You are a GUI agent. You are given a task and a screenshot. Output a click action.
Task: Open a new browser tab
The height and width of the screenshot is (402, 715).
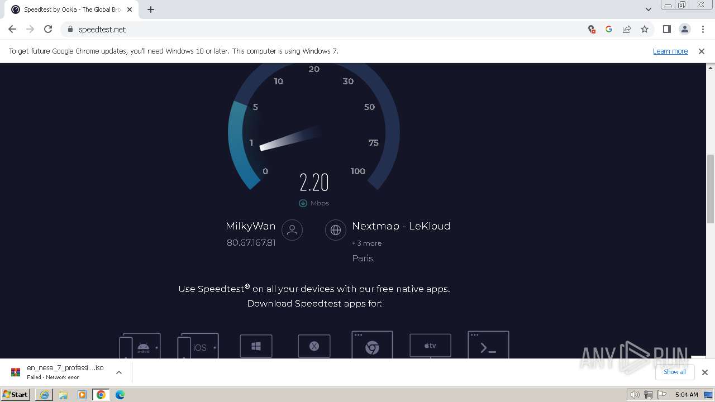click(151, 9)
